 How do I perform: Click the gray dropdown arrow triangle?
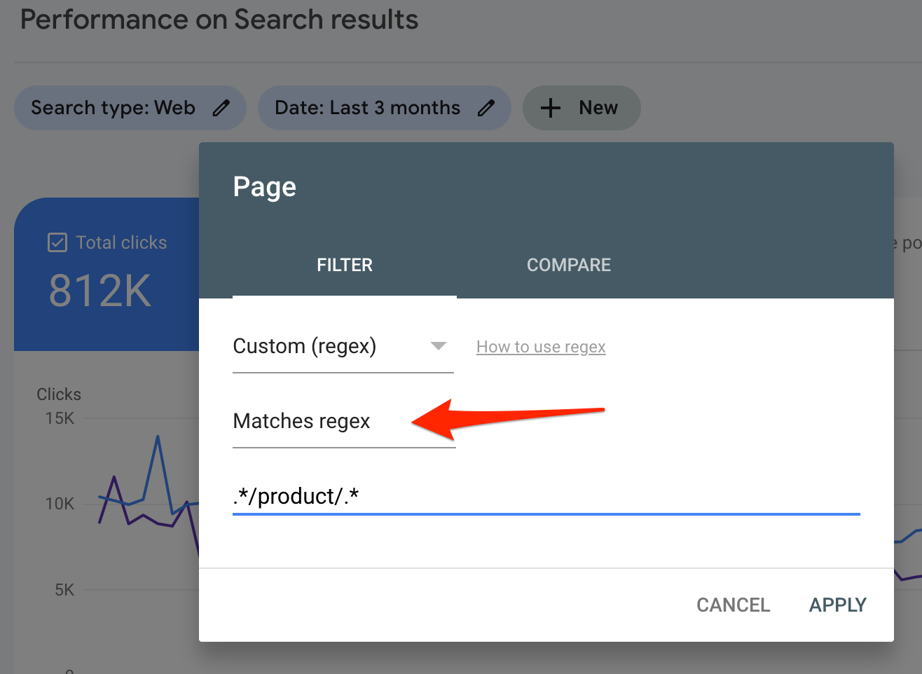pyautogui.click(x=439, y=346)
